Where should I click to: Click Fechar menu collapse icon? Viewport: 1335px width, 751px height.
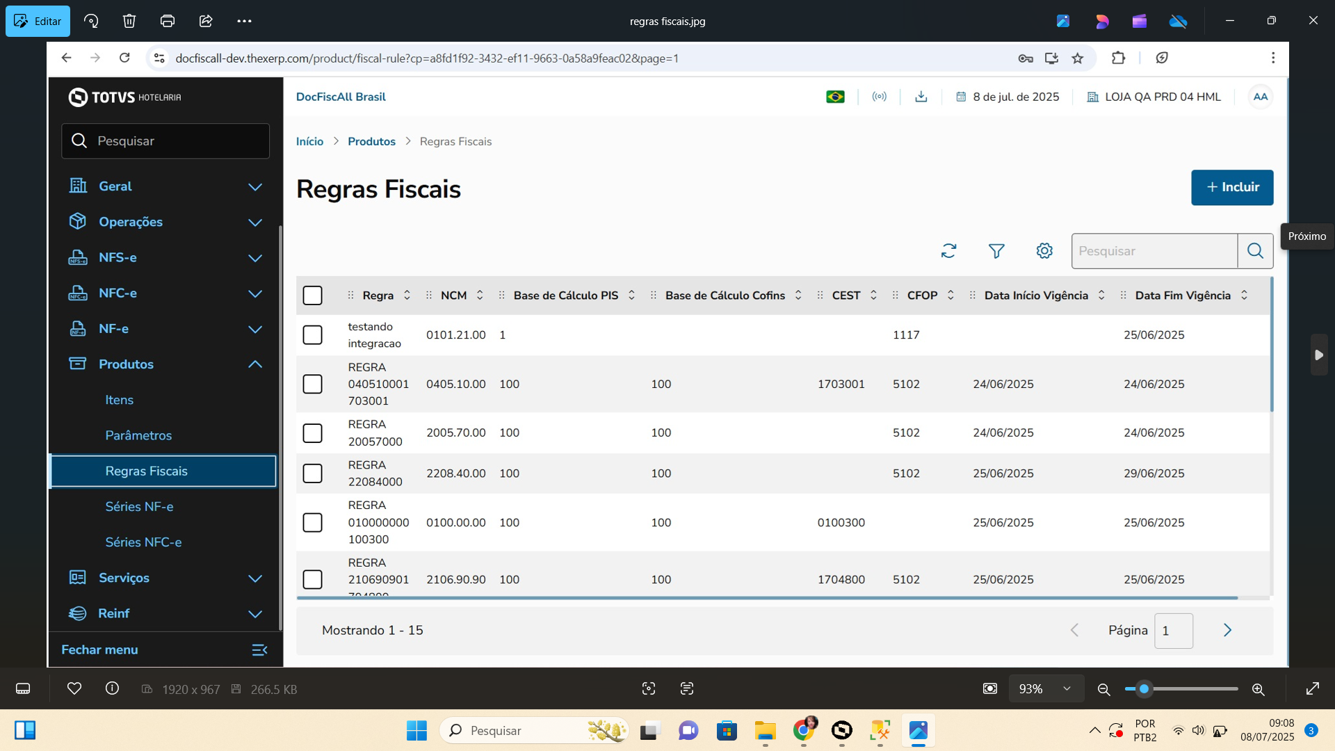pyautogui.click(x=259, y=649)
